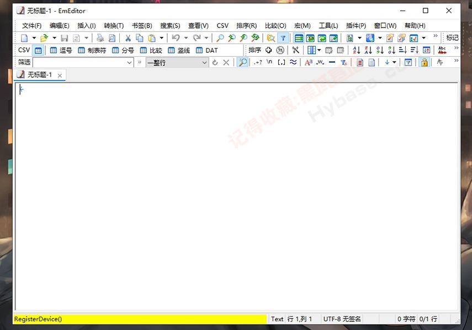The width and height of the screenshot is (472, 330).
Task: Toggle escape sequence option \n
Action: pos(269,62)
